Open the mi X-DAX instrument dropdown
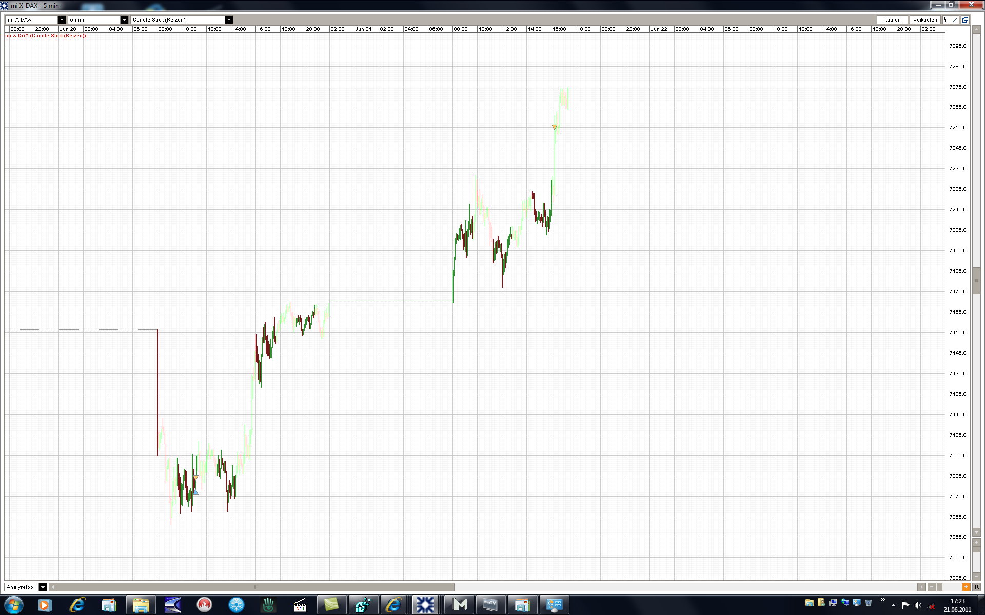The width and height of the screenshot is (985, 615). pyautogui.click(x=62, y=19)
